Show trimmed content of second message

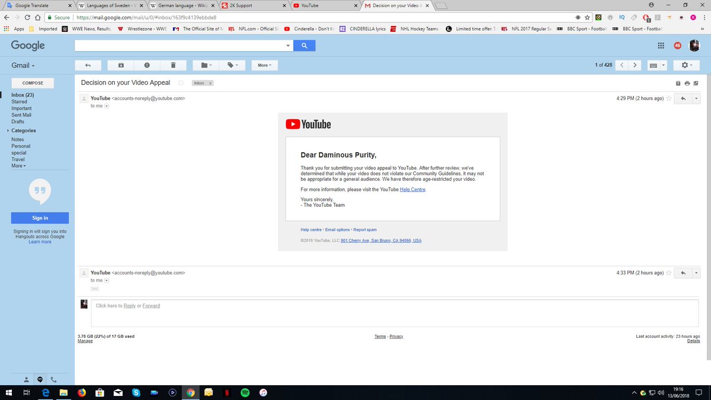pyautogui.click(x=95, y=289)
